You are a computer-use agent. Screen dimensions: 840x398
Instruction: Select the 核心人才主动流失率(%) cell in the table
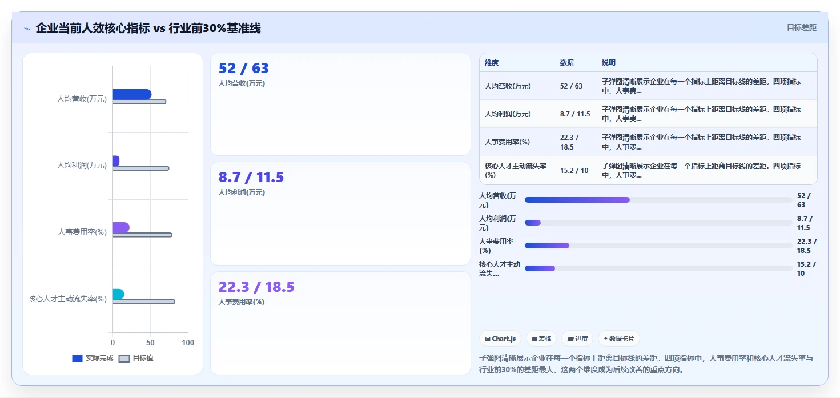[x=516, y=170]
